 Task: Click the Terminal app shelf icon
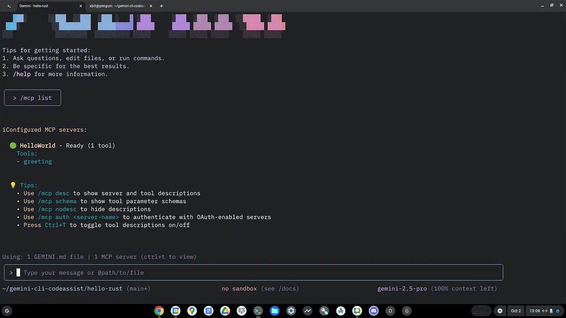click(x=258, y=311)
